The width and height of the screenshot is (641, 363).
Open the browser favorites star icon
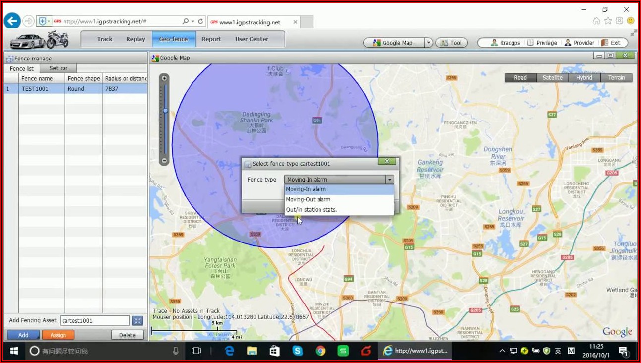[x=608, y=21]
